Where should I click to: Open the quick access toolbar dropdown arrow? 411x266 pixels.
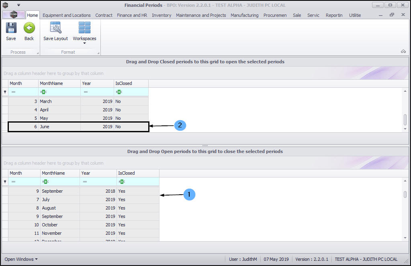pos(18,5)
